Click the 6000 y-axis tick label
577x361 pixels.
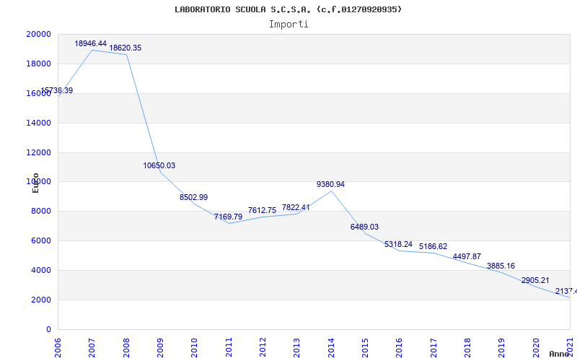(40, 241)
